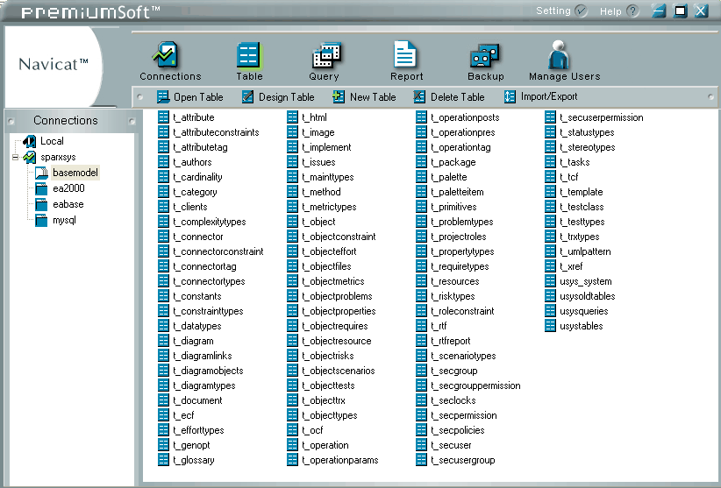This screenshot has width=721, height=488.
Task: Open the Help option
Action: click(619, 11)
